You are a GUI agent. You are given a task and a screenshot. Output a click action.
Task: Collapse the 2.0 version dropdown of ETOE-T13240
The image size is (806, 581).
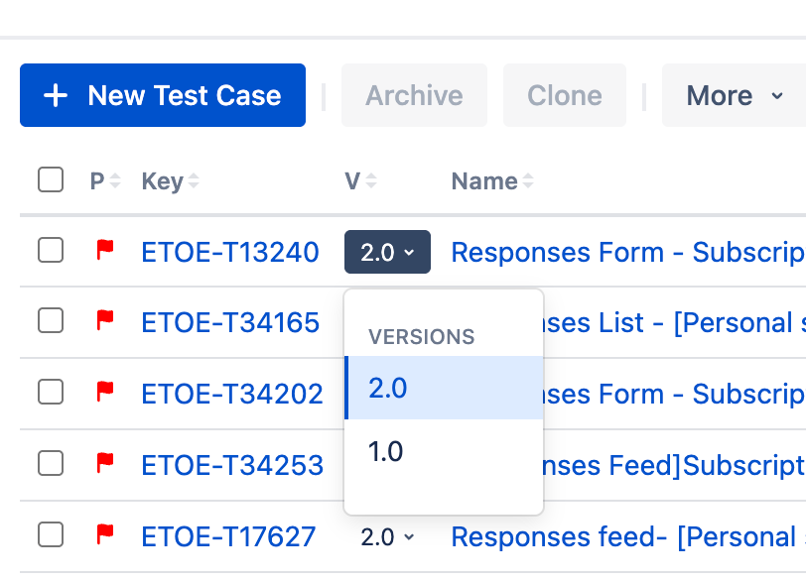click(387, 252)
